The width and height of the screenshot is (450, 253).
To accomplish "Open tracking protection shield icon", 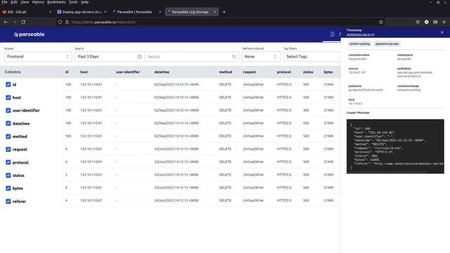I will click(x=60, y=22).
